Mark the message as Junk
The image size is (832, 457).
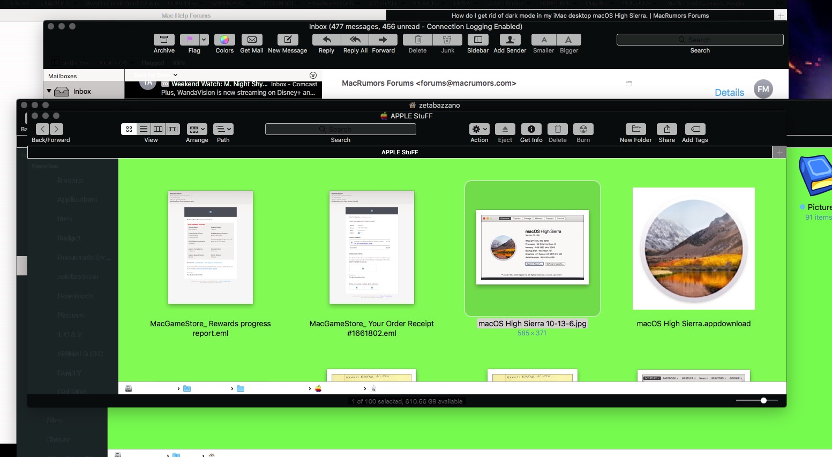[447, 40]
